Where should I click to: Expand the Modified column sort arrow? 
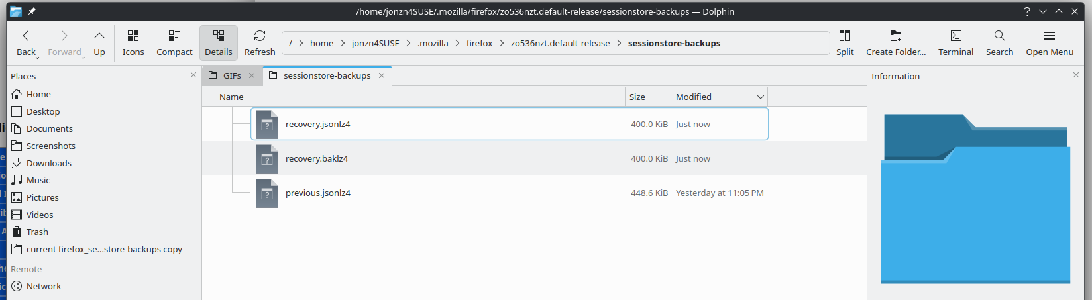coord(760,97)
